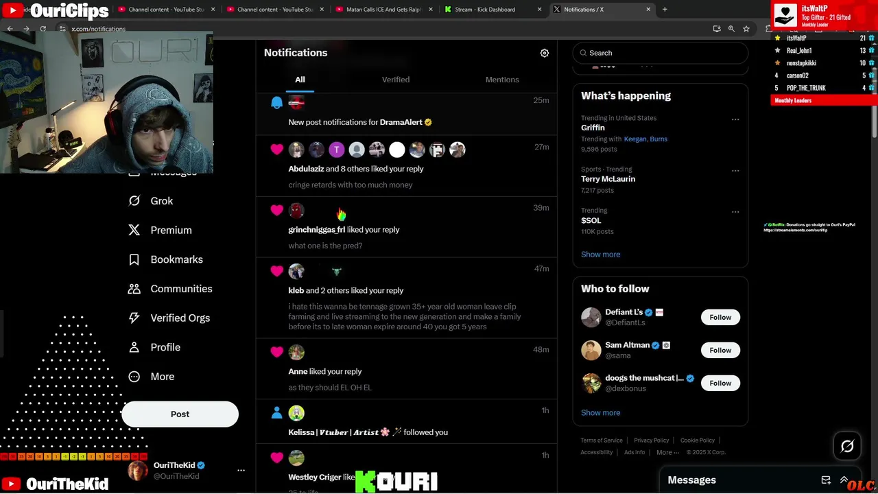
Task: Follow Defiant L's
Action: [x=720, y=317]
